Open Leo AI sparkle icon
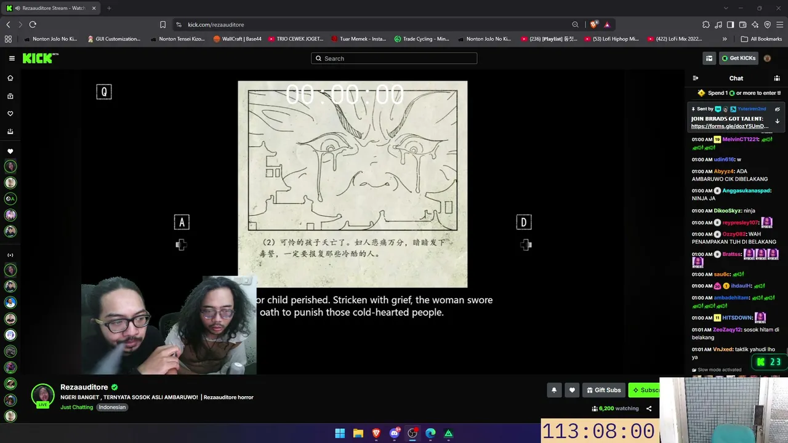This screenshot has height=443, width=788. point(755,25)
